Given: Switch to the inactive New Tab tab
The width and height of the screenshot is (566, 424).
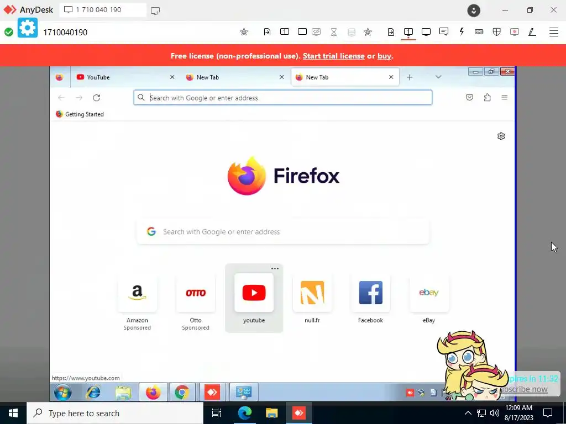Looking at the screenshot, I should click(x=233, y=77).
